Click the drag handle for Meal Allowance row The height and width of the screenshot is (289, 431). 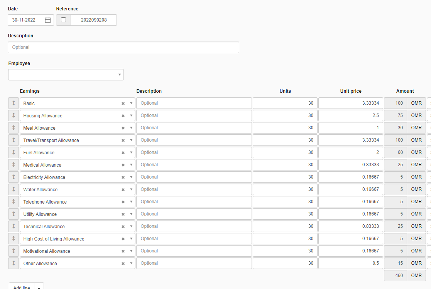pos(14,128)
